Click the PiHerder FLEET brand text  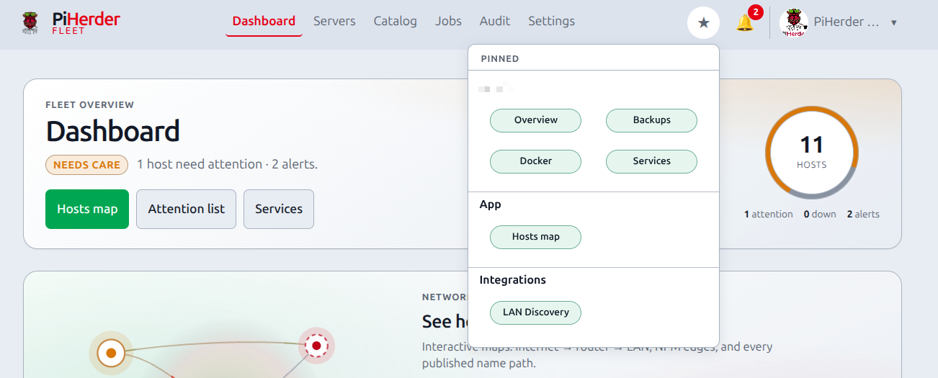coord(86,23)
